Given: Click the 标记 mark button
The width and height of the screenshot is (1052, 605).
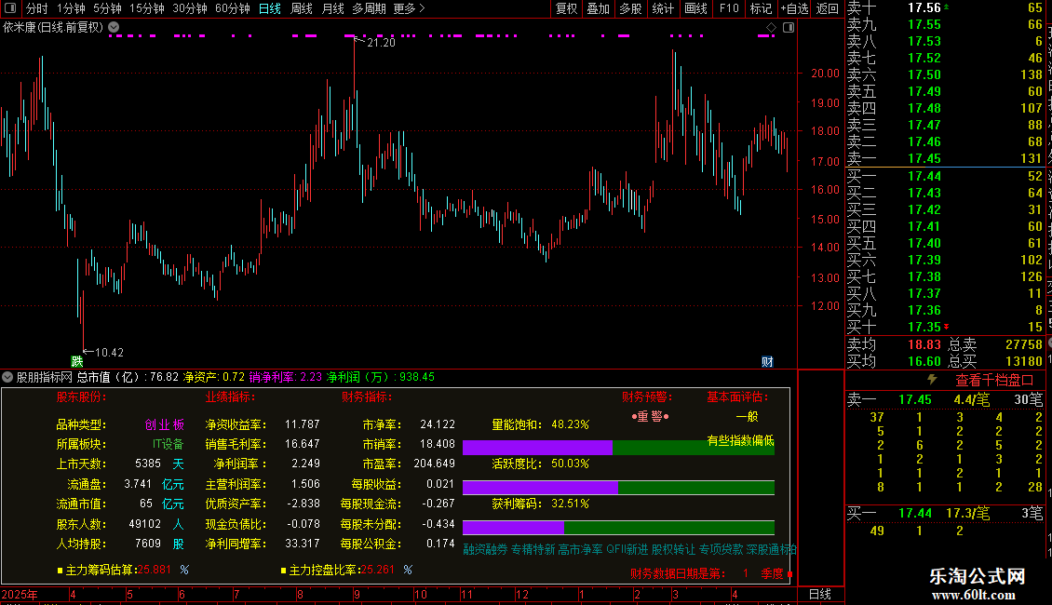Looking at the screenshot, I should [x=761, y=8].
